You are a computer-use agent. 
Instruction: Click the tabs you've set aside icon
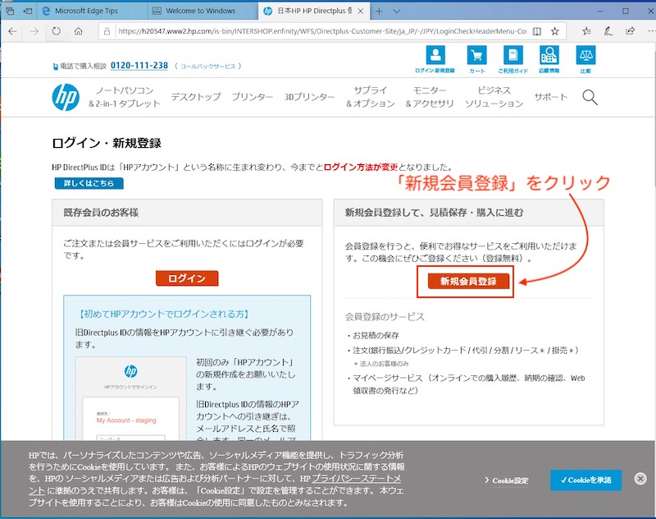point(10,11)
